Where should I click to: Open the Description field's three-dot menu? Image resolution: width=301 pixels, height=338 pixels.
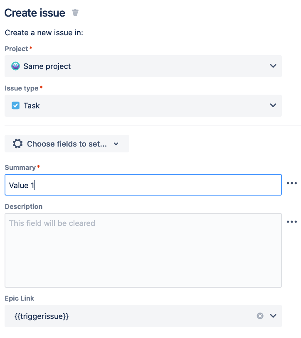(292, 222)
